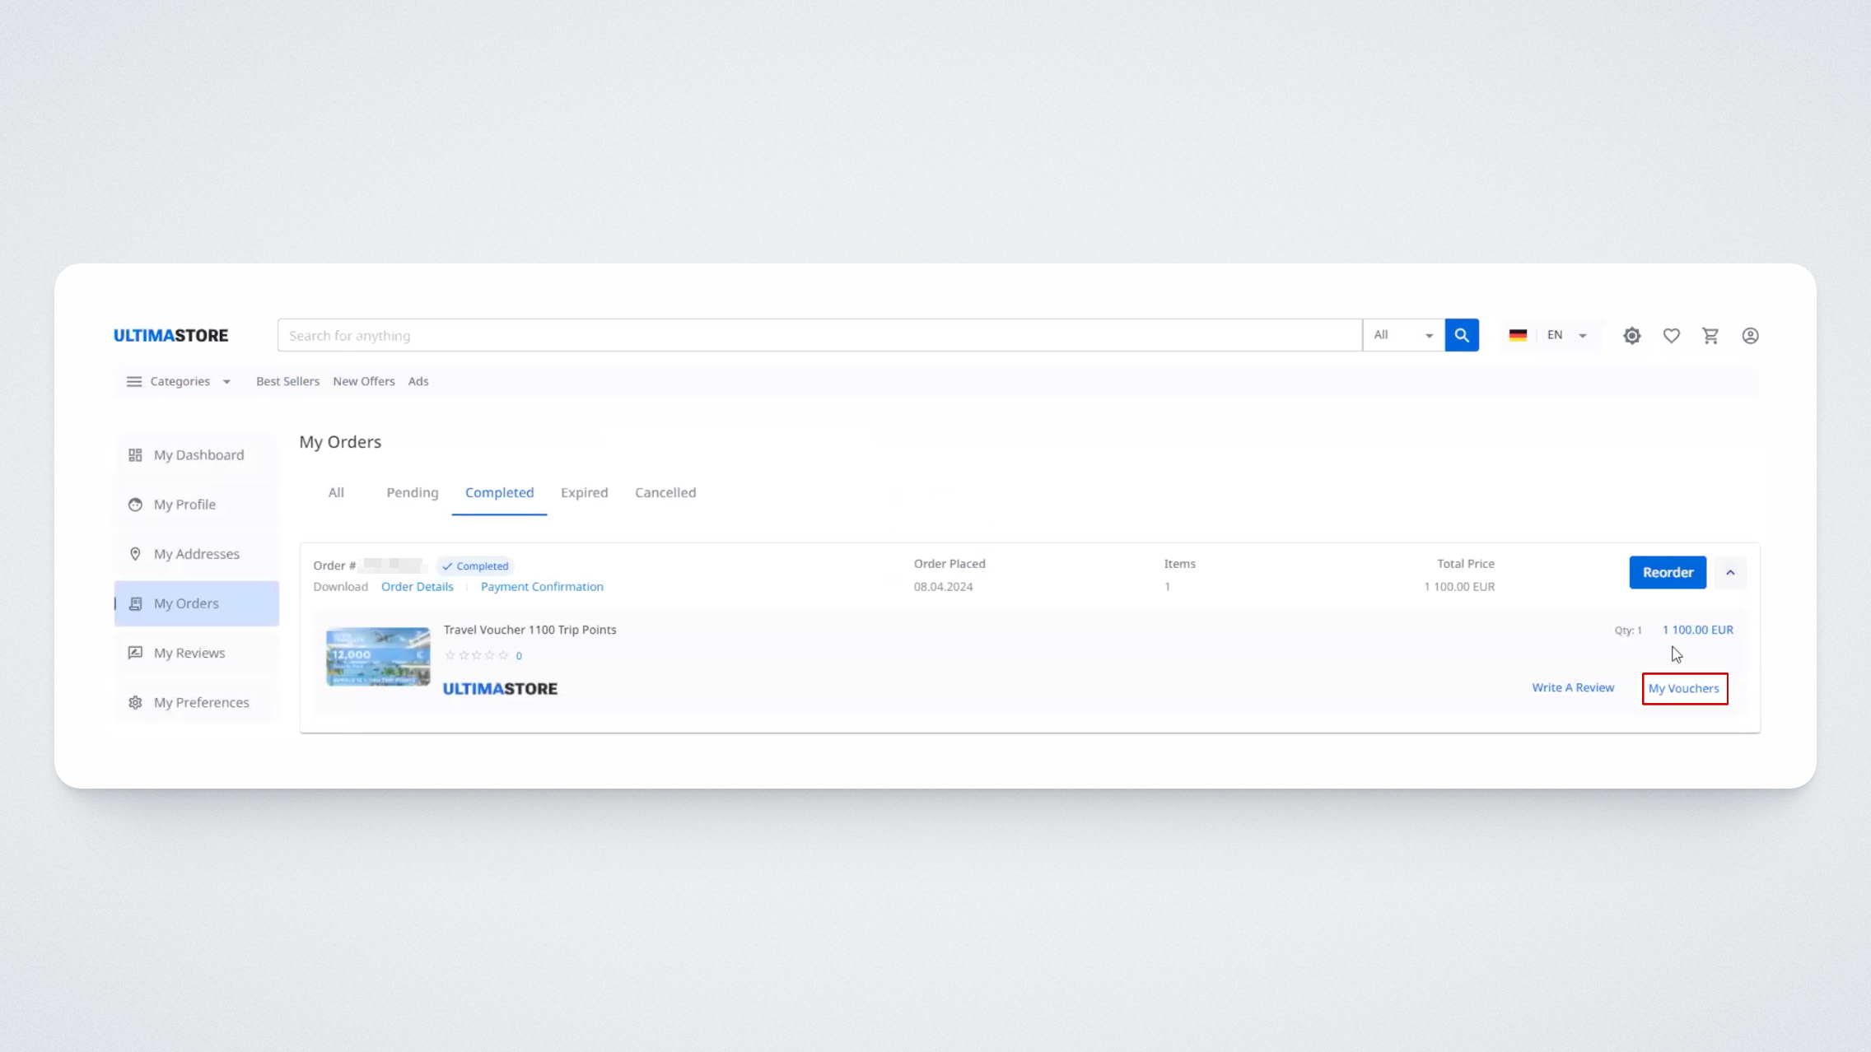Open My Dashboard in the sidebar

click(198, 455)
